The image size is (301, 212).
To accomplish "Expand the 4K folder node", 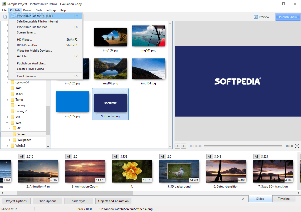I will (9, 128).
